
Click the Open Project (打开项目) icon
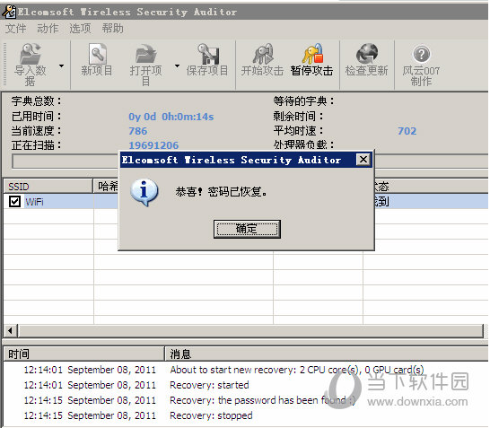click(145, 54)
